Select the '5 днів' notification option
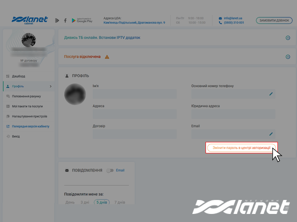 pos(102,202)
